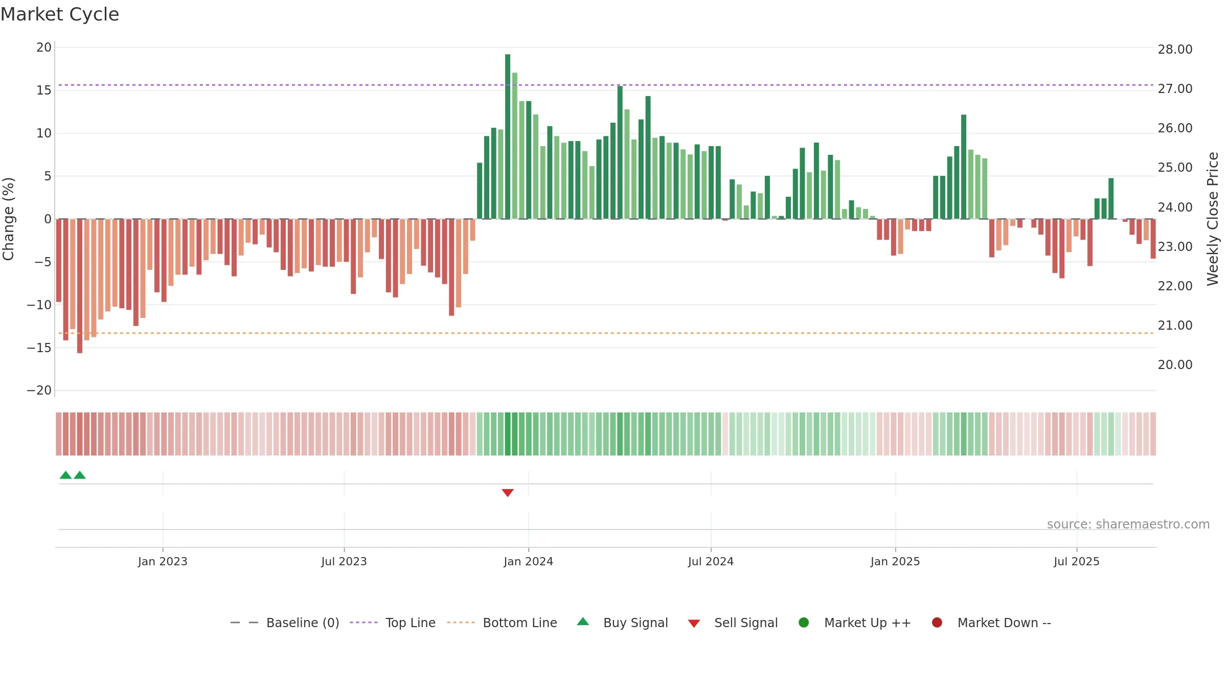
Task: Click the Bottom Line legend label
Action: coord(520,623)
